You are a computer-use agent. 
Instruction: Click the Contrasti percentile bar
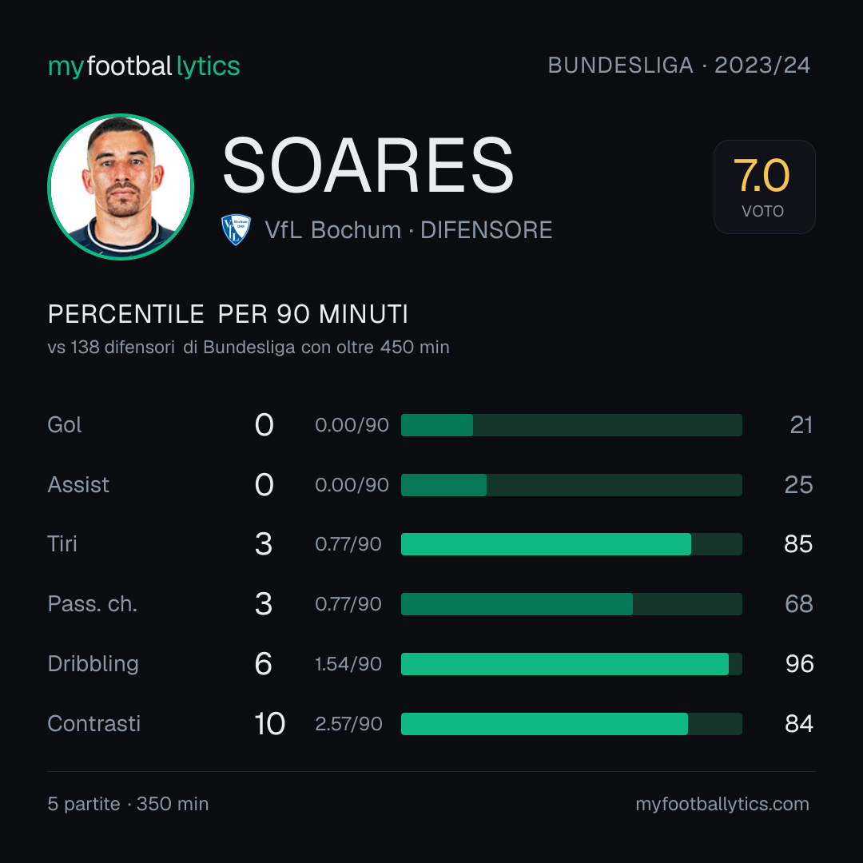click(x=571, y=724)
